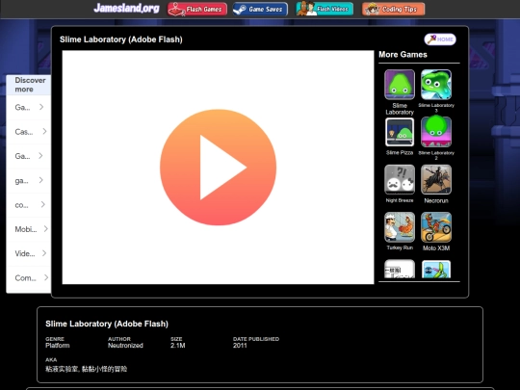Click the 'Discover more' header
Viewport: 520px width, 390px height.
(30, 85)
